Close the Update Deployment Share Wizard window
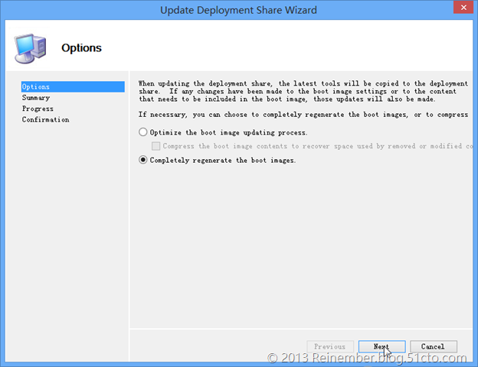The image size is (478, 367). 463,8
